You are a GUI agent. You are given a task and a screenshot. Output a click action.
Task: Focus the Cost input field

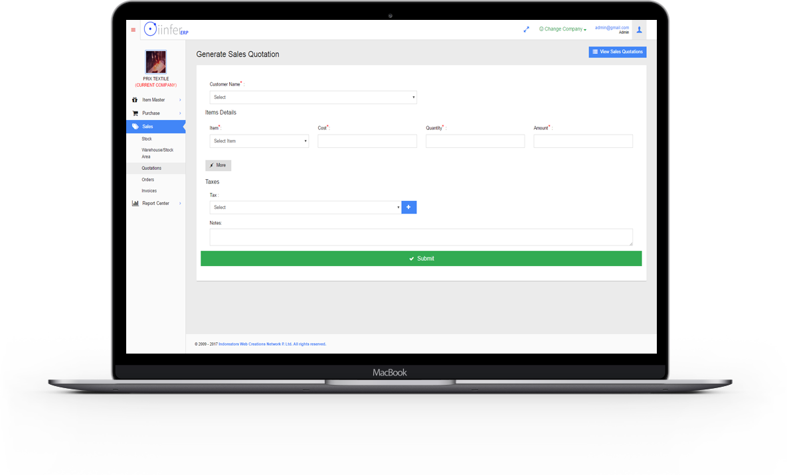[367, 141]
